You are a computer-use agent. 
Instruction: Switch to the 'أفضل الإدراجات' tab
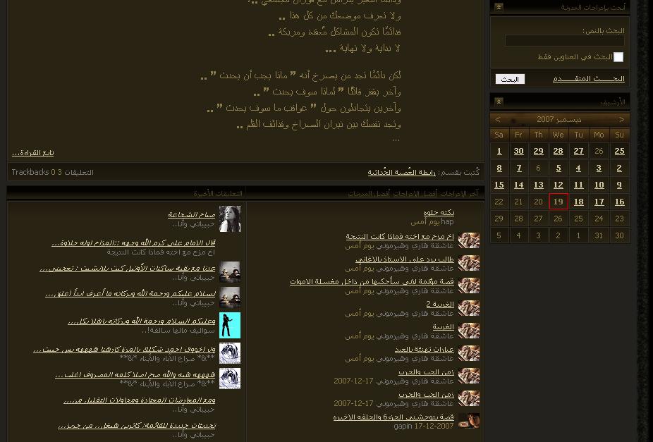click(x=412, y=194)
